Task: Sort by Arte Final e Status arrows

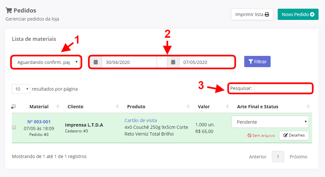Action: pos(308,106)
